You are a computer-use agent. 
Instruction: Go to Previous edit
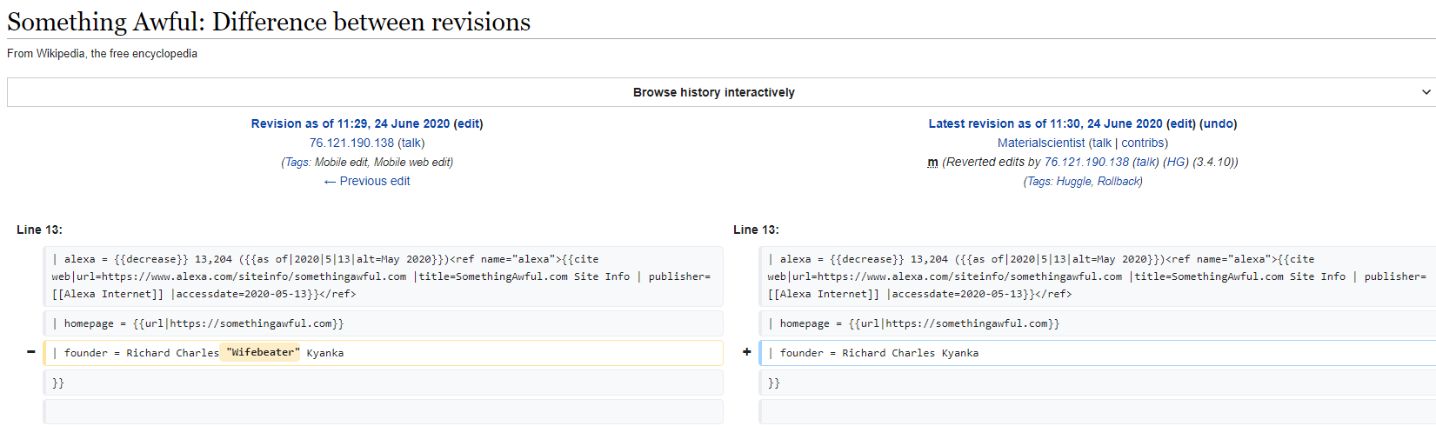(x=366, y=181)
